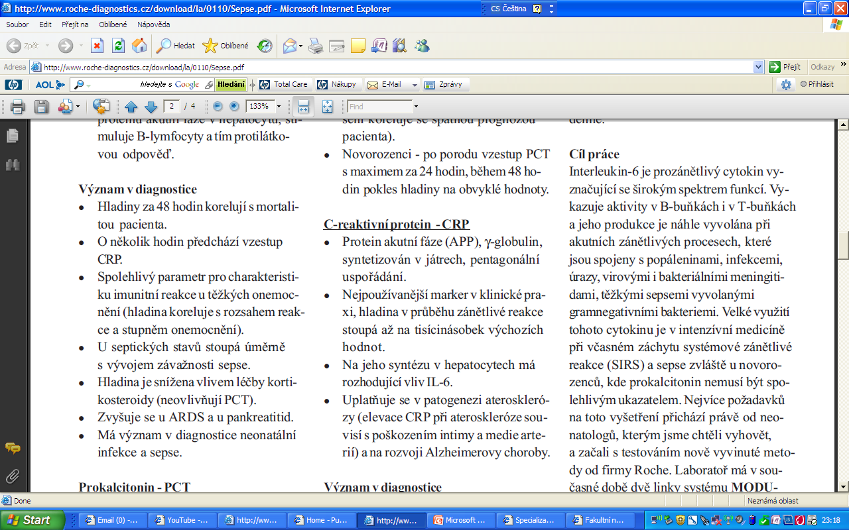Open the Soubor menu

tap(17, 25)
